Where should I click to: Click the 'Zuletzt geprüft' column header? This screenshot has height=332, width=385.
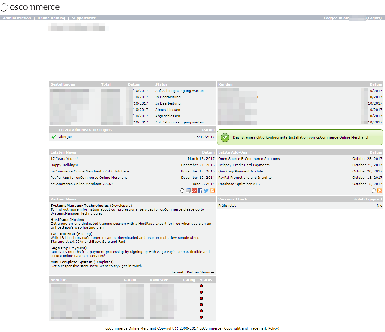pyautogui.click(x=368, y=199)
